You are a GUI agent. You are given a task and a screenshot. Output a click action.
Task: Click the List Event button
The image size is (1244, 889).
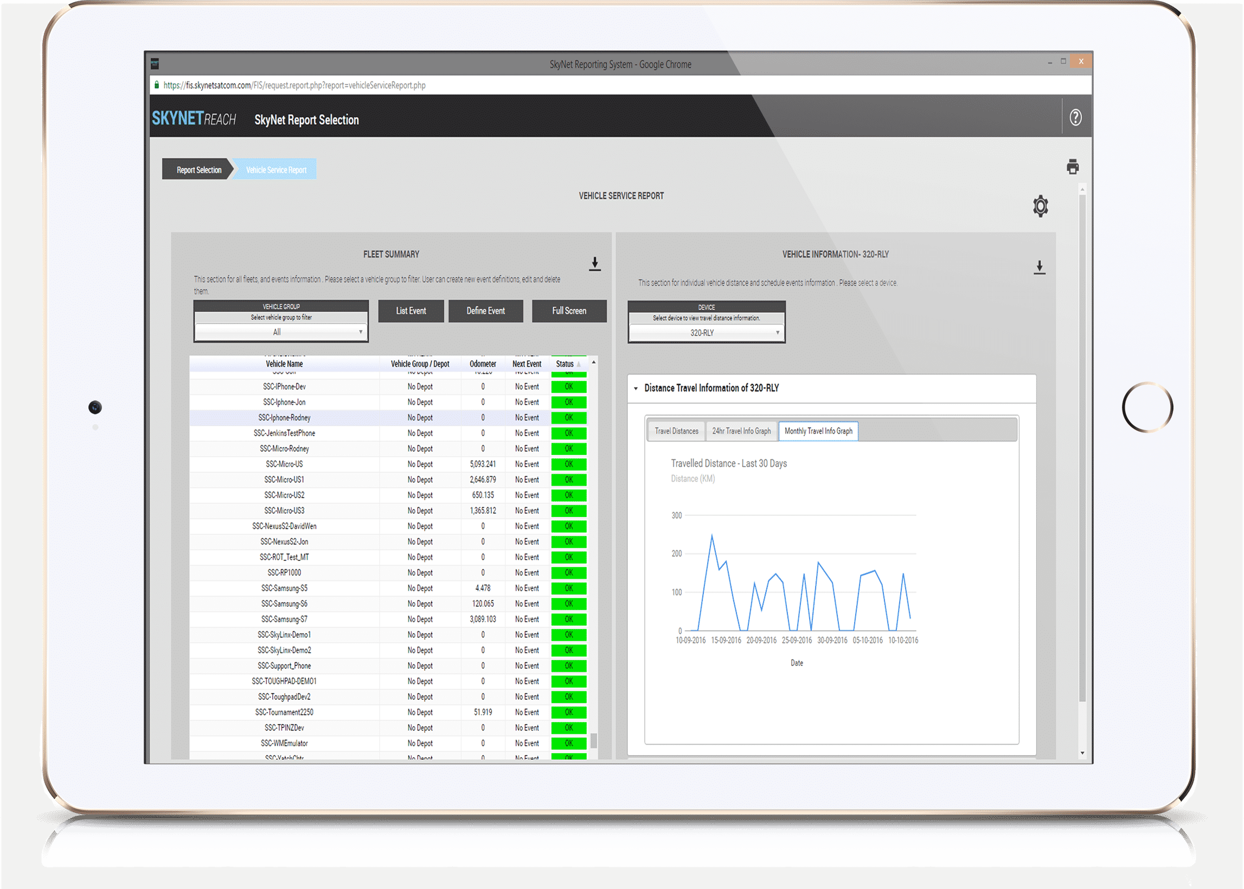411,311
